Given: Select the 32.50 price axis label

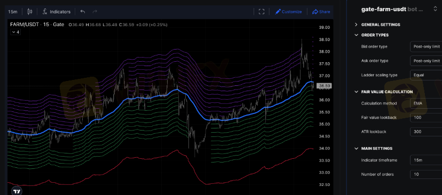Looking at the screenshot, I should coord(324,184).
